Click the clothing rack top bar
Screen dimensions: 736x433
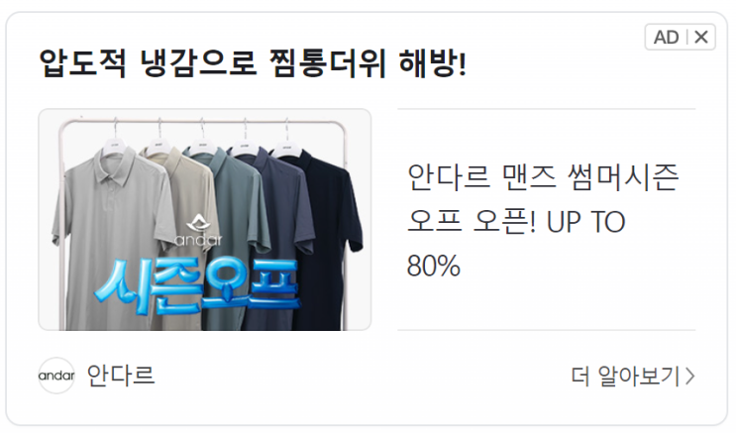tap(203, 123)
